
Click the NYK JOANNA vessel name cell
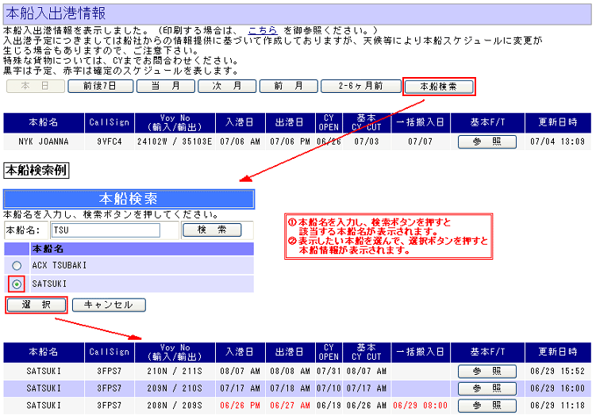click(44, 142)
